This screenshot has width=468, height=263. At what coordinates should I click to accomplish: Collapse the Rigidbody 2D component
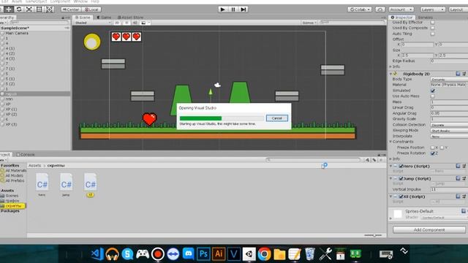click(x=390, y=74)
